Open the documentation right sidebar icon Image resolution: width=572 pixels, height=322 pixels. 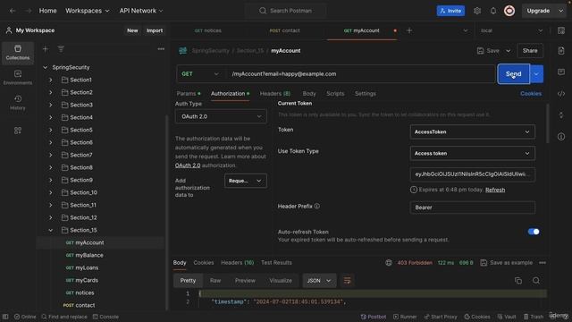click(561, 51)
